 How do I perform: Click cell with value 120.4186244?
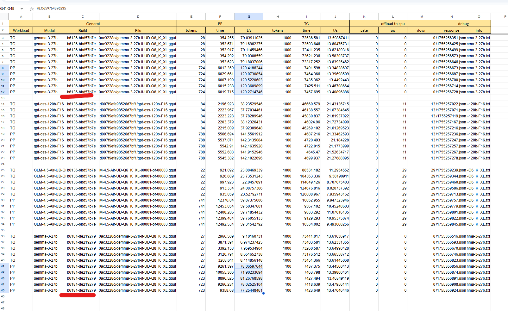[249, 68]
